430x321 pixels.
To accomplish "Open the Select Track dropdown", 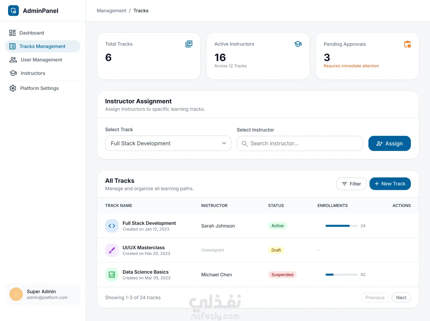I will tap(168, 143).
